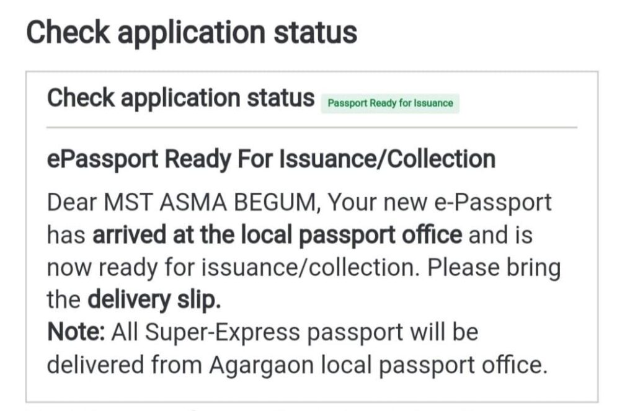Click bold text "arrived at the local passport office"
The height and width of the screenshot is (411, 635).
pos(277,235)
